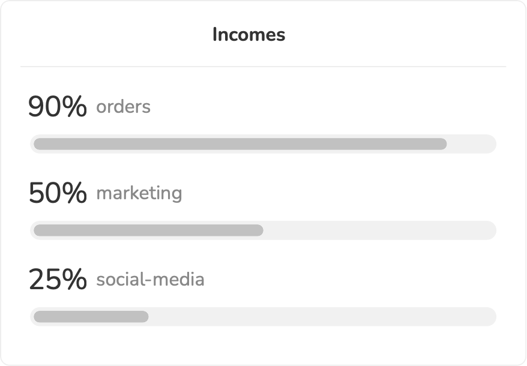Image resolution: width=527 pixels, height=366 pixels.
Task: Click the 50% marketing value
Action: (58, 194)
